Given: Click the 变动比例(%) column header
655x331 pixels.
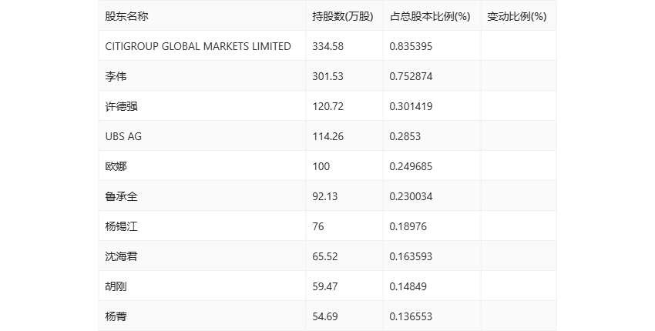Looking at the screenshot, I should (x=516, y=16).
